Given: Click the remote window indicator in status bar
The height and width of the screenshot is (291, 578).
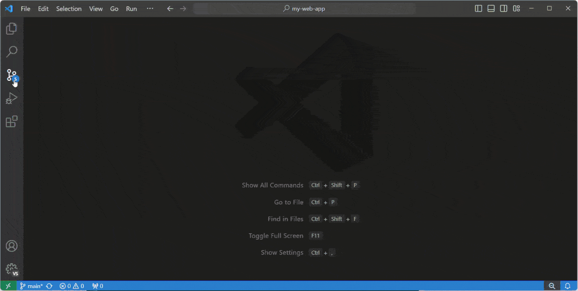Looking at the screenshot, I should click(8, 286).
